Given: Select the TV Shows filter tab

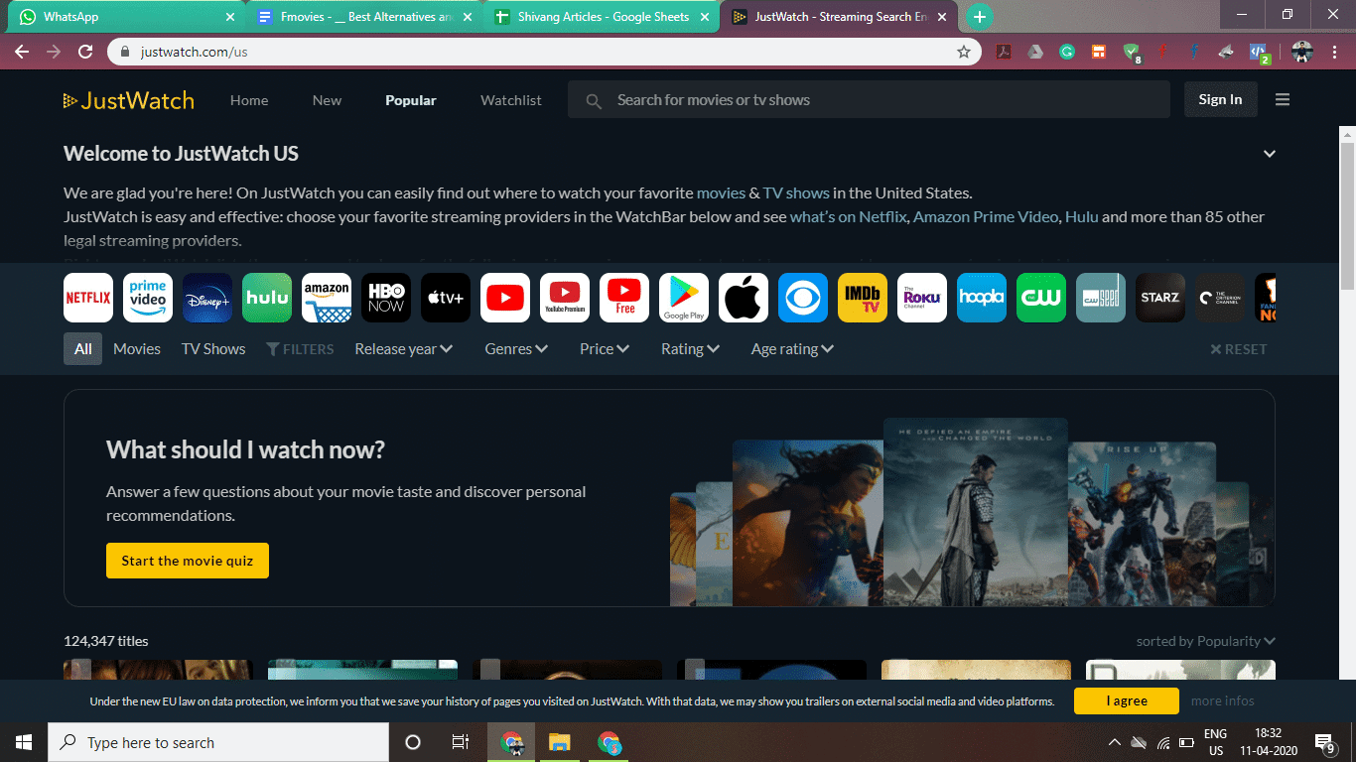Looking at the screenshot, I should tap(213, 349).
